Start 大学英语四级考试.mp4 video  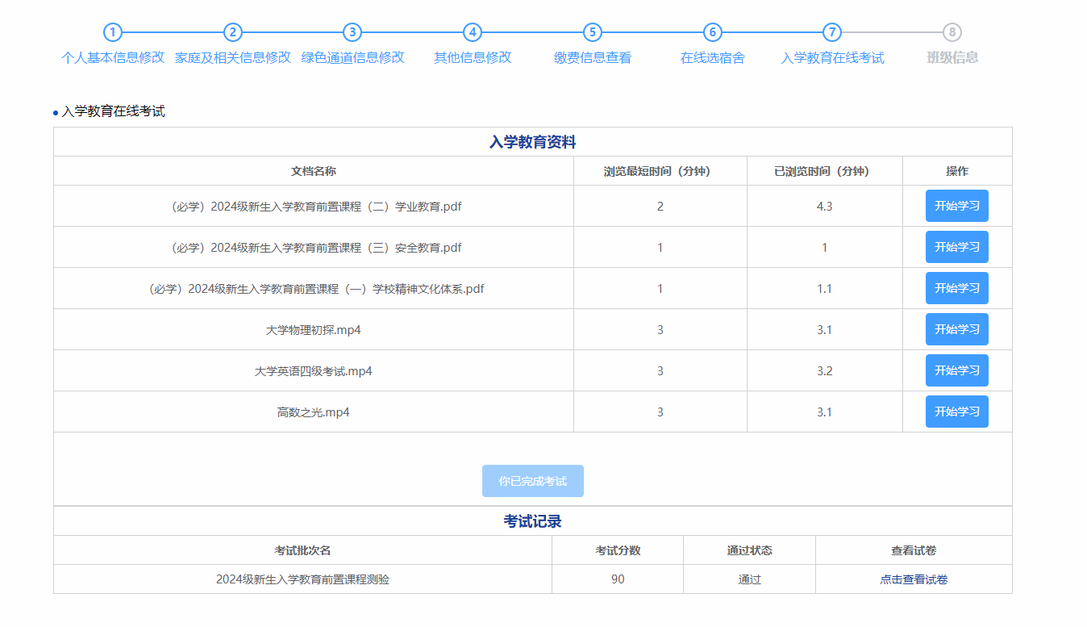956,370
